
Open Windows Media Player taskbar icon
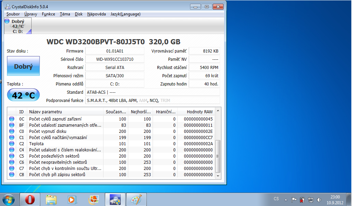pos(72,199)
